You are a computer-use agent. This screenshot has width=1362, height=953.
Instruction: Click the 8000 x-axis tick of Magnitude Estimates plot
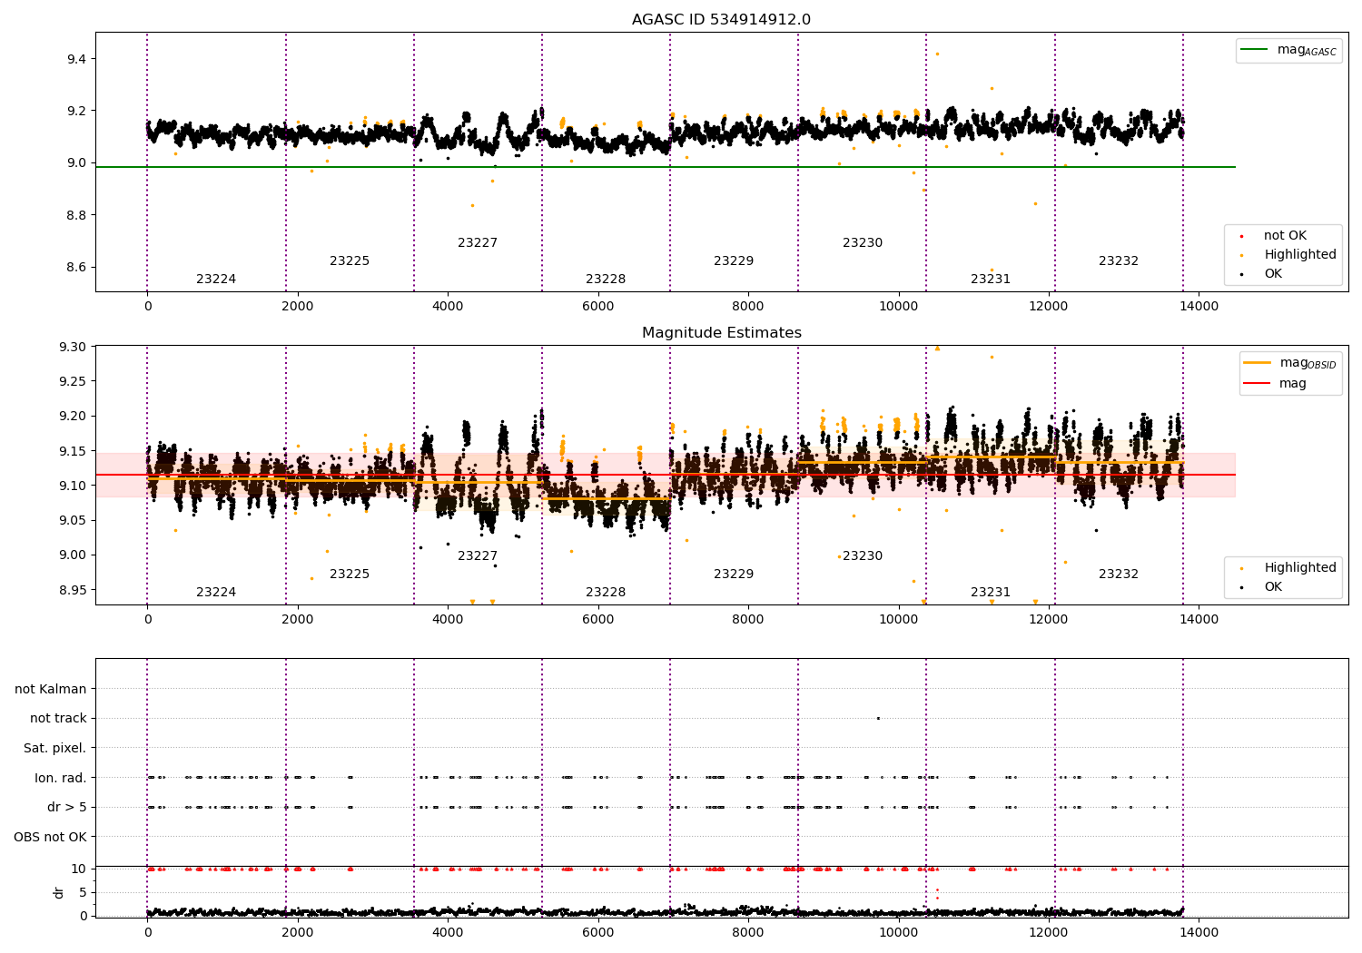click(748, 620)
